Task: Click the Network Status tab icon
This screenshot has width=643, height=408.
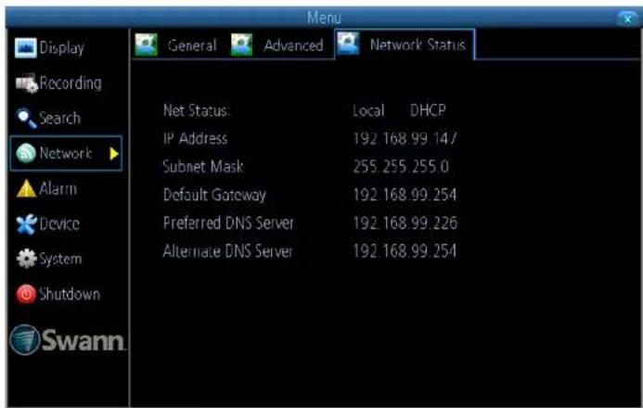Action: (x=348, y=44)
